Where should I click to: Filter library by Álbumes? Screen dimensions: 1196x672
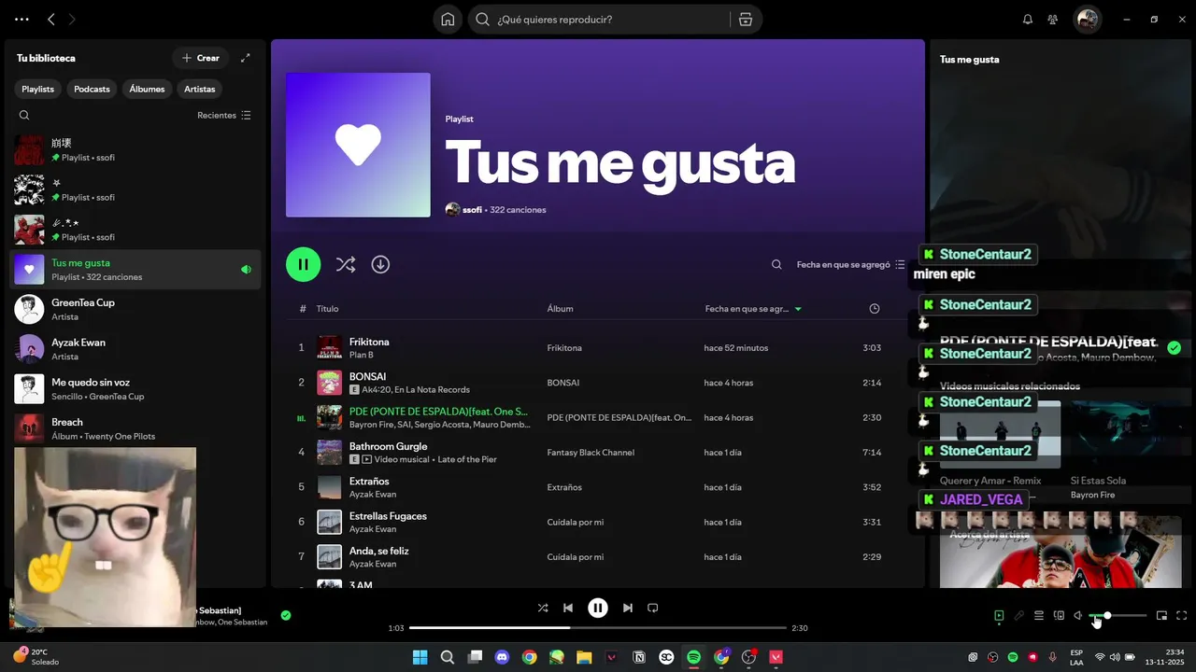pos(147,90)
